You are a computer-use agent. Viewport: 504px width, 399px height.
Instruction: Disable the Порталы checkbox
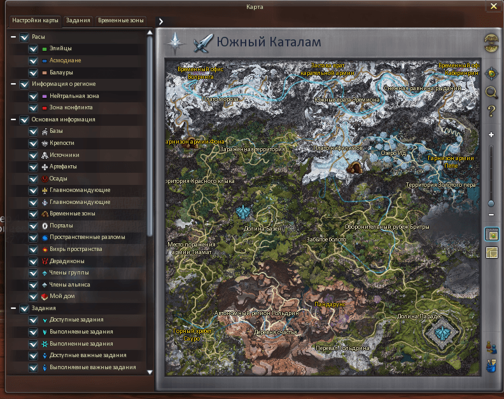tap(33, 226)
